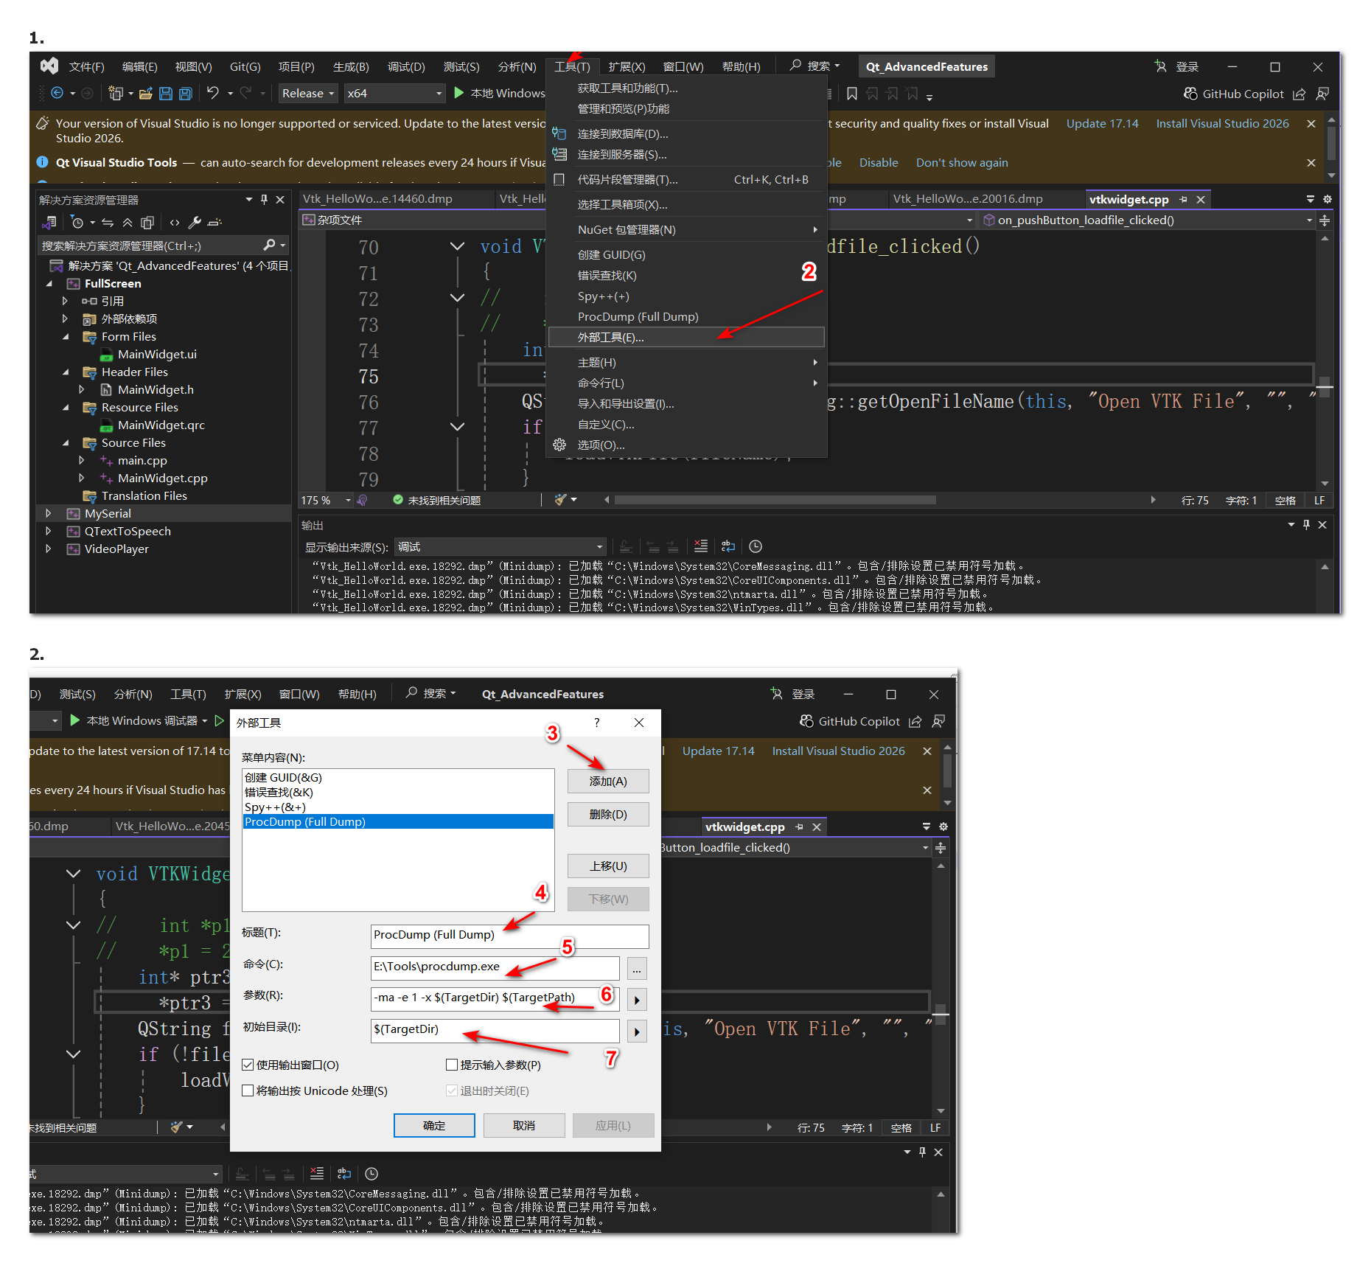The width and height of the screenshot is (1371, 1263).
Task: Click the clock timestamp icon in top output panel
Action: [x=756, y=546]
